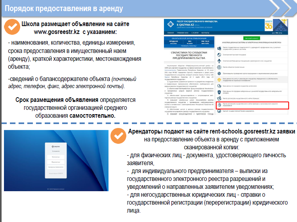The width and height of the screenshot is (297, 222).
Task: Click the E-QAZYNA.KZ diamond logo icon
Action: pos(170,24)
